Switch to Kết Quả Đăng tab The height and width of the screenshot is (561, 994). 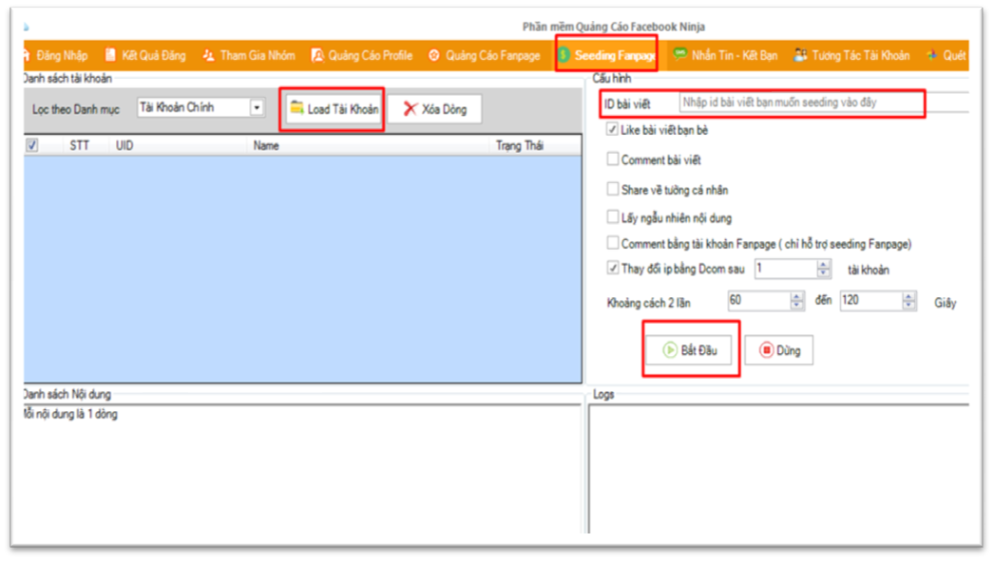(x=145, y=56)
